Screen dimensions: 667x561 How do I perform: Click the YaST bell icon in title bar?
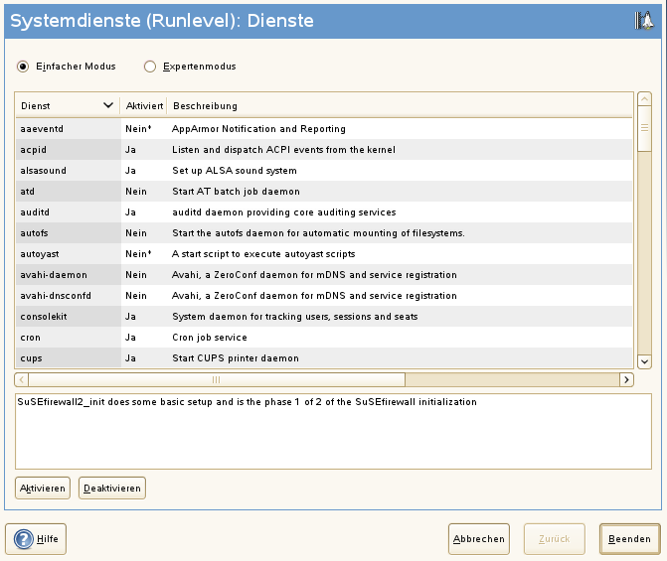click(644, 21)
